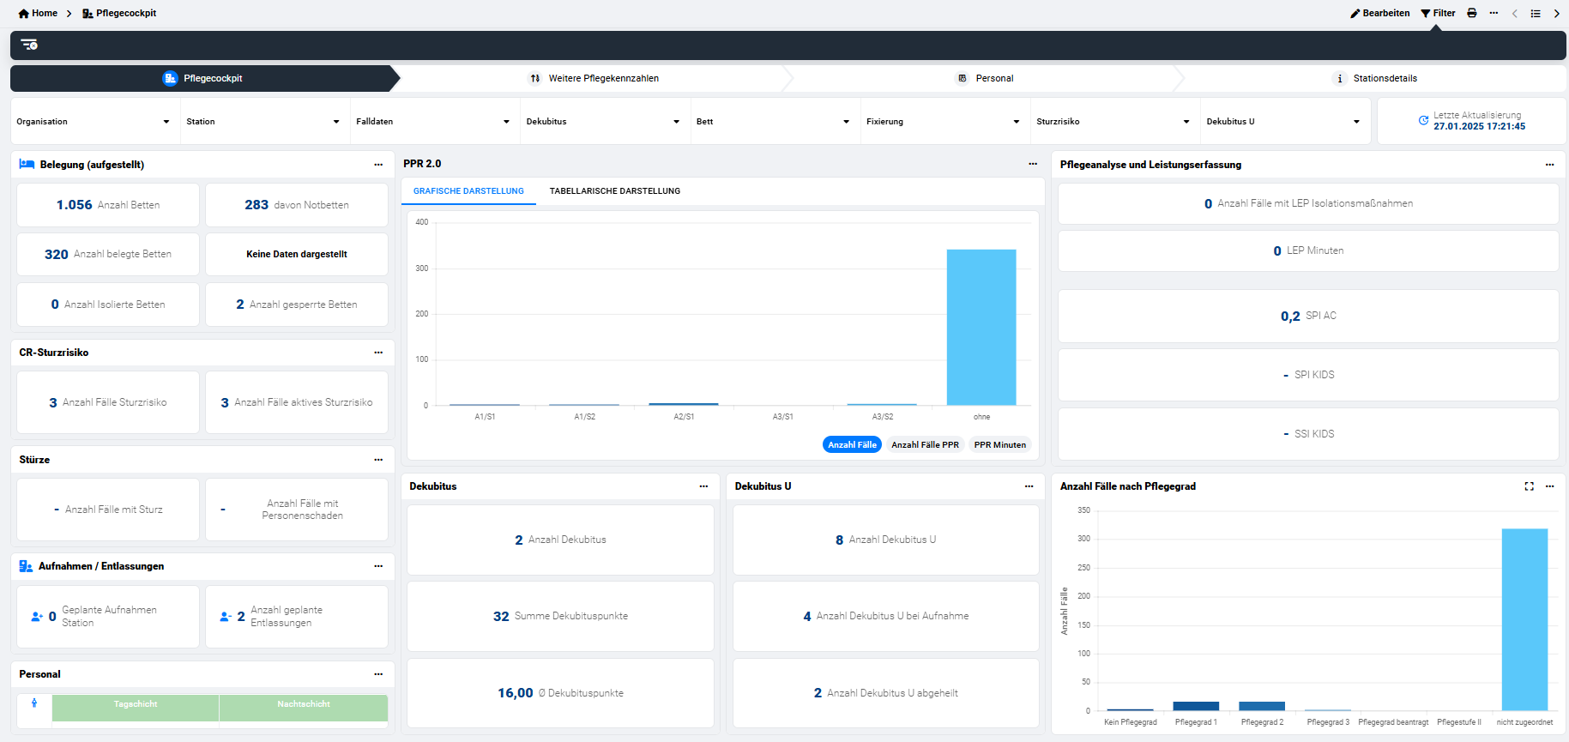Click the SPI AC value tile

point(1308,316)
